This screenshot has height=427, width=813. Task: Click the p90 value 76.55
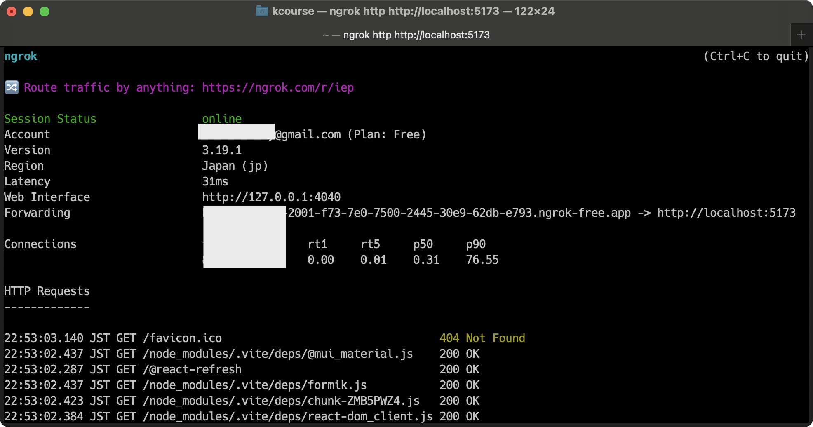pos(482,260)
